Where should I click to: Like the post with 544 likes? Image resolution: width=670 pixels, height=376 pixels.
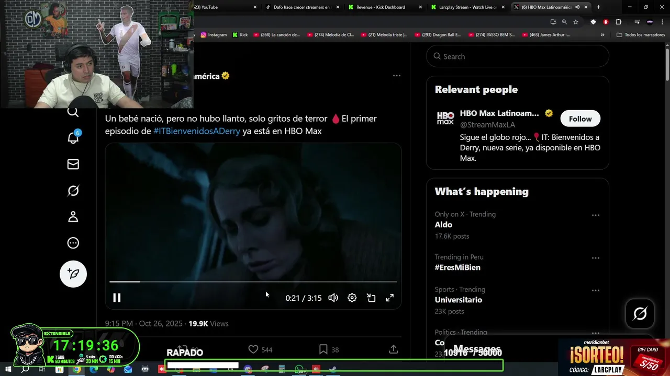tap(260, 349)
